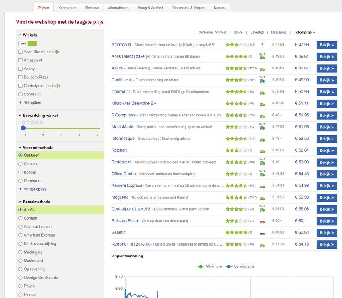
Task: Click the green Minimum legend marker
Action: click(x=200, y=267)
